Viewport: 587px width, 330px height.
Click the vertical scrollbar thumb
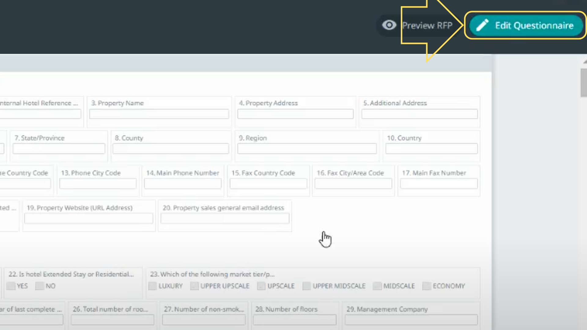pos(584,83)
